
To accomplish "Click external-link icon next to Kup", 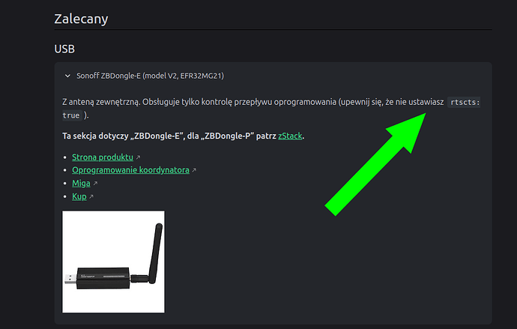I will point(91,197).
